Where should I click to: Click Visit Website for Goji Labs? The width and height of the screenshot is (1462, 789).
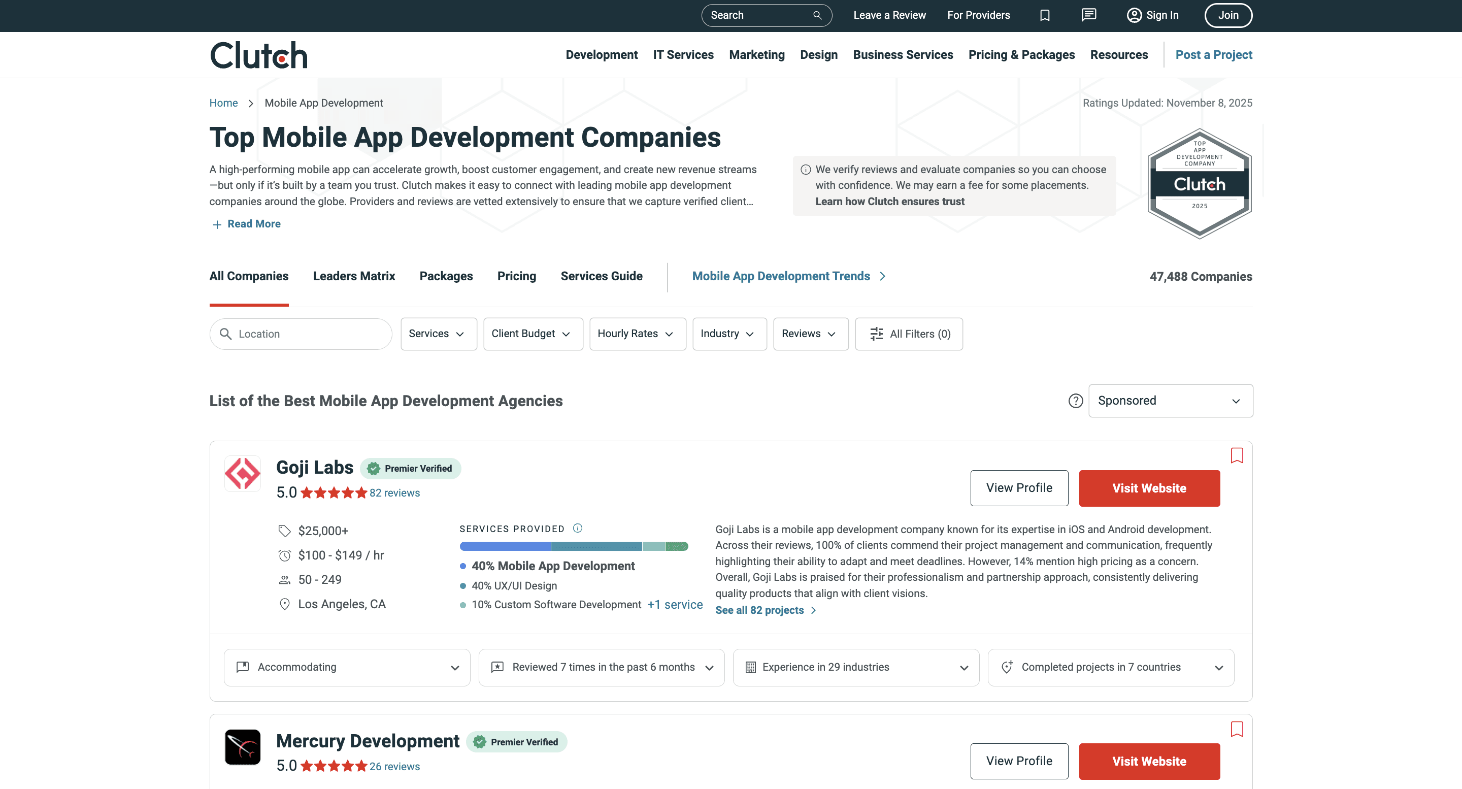point(1149,488)
